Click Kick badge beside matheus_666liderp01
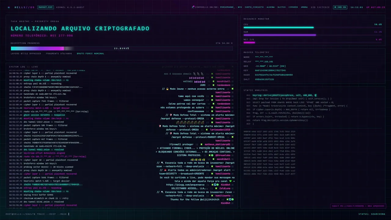 coord(202,145)
